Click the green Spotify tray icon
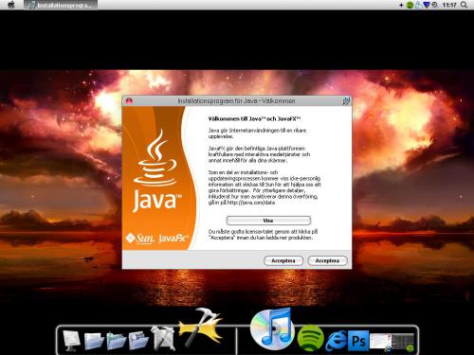Image resolution: width=474 pixels, height=355 pixels. tap(410, 5)
